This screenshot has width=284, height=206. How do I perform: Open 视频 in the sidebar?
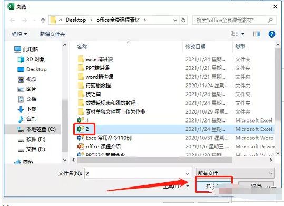click(27, 79)
